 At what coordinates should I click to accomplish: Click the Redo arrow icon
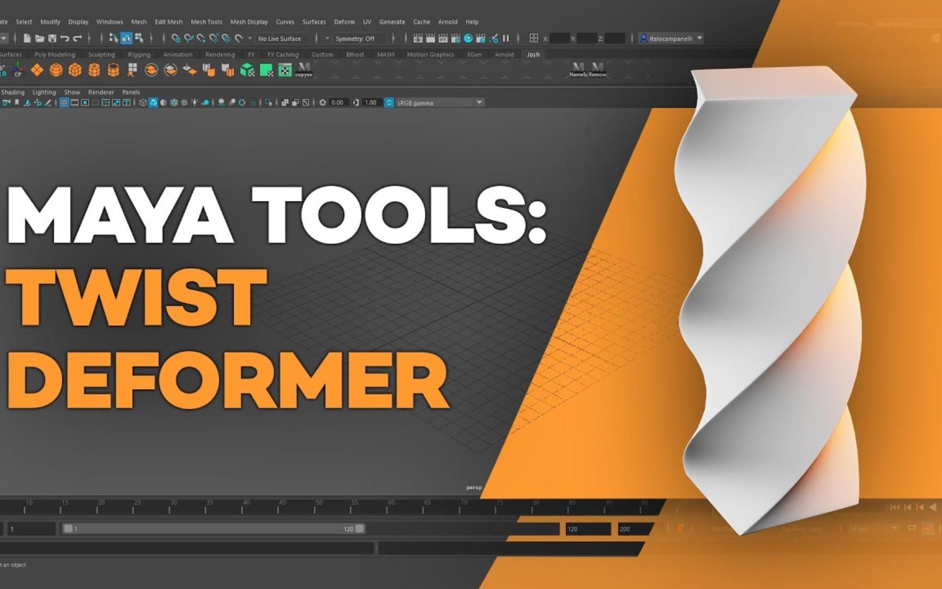pyautogui.click(x=77, y=38)
